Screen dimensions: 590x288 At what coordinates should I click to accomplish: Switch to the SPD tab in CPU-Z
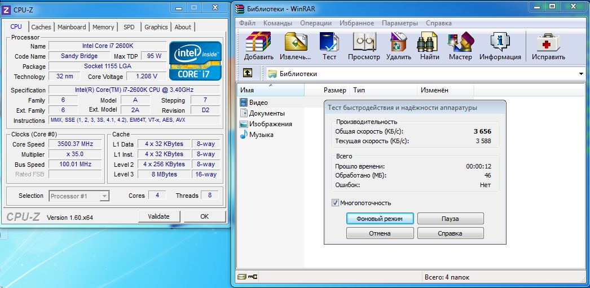pos(129,27)
